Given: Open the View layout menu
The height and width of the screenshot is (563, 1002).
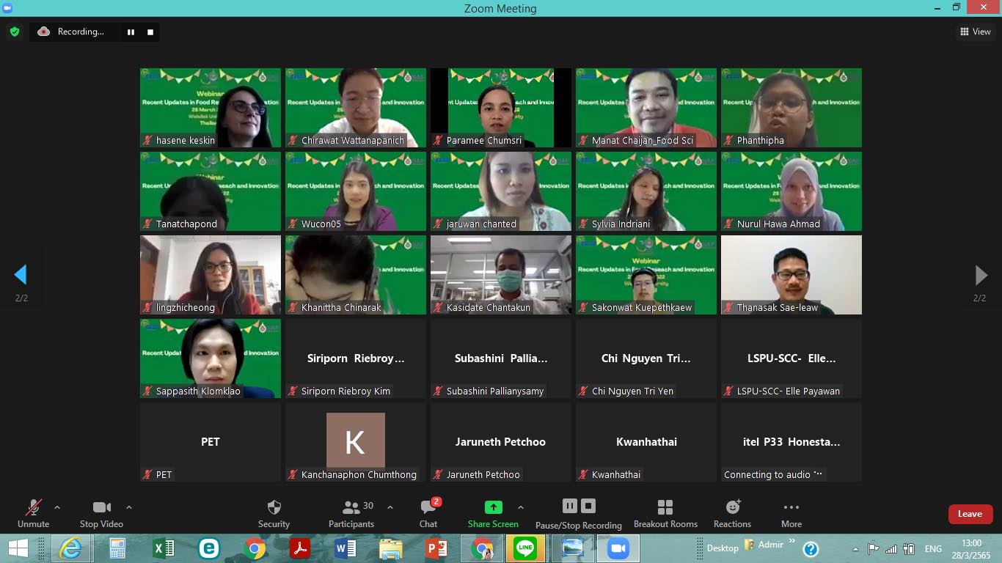Looking at the screenshot, I should 975,32.
